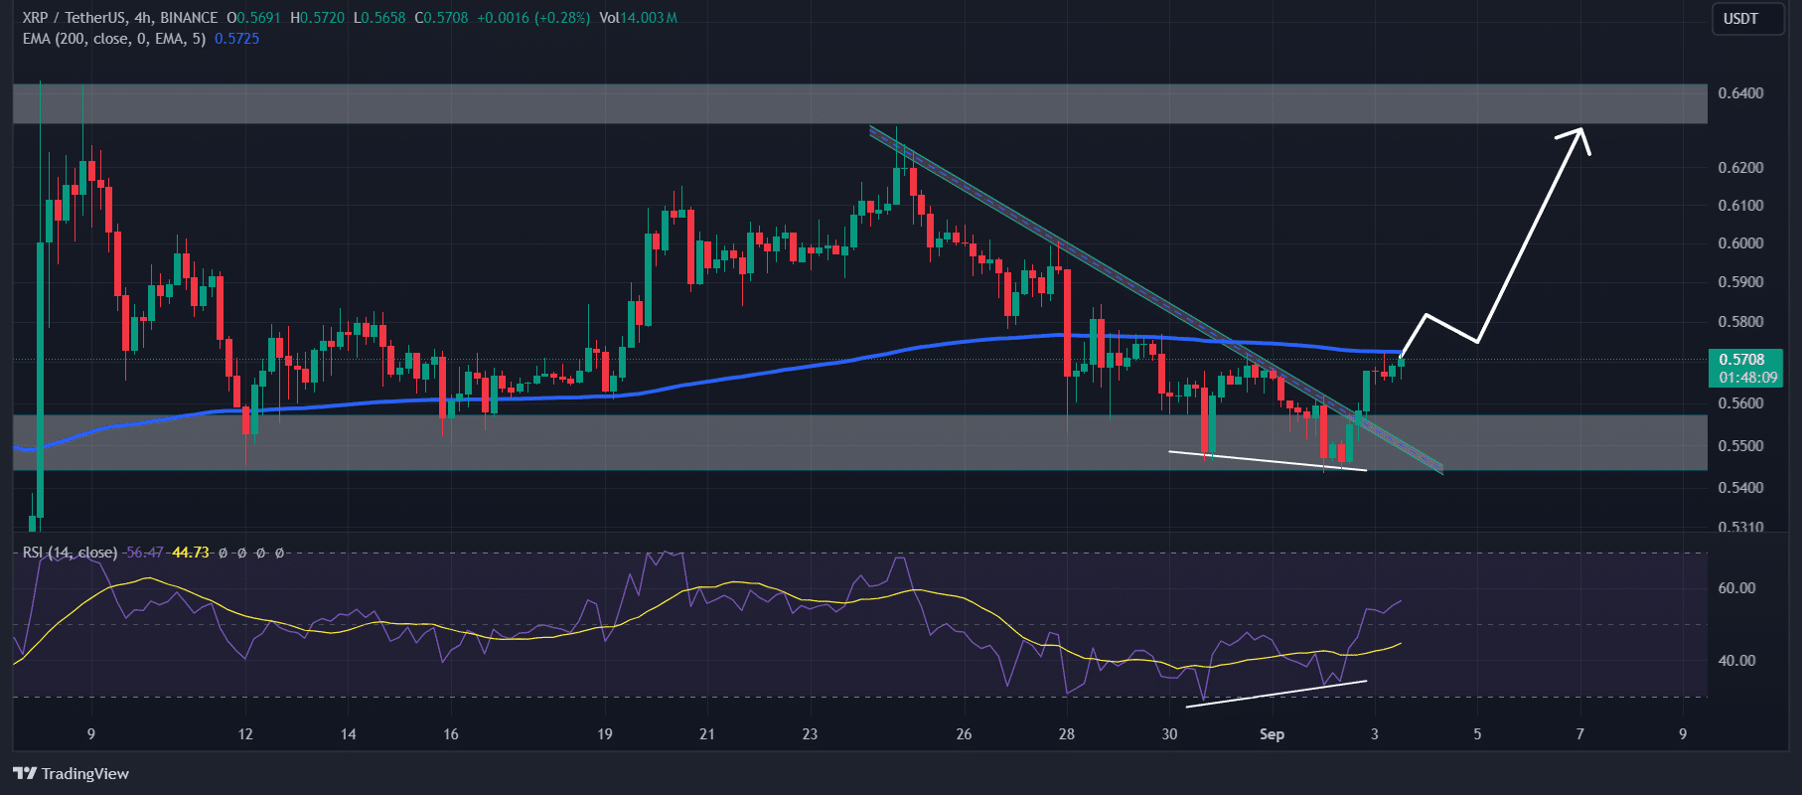Click the 0.5400 price axis label
The width and height of the screenshot is (1802, 795).
point(1741,488)
